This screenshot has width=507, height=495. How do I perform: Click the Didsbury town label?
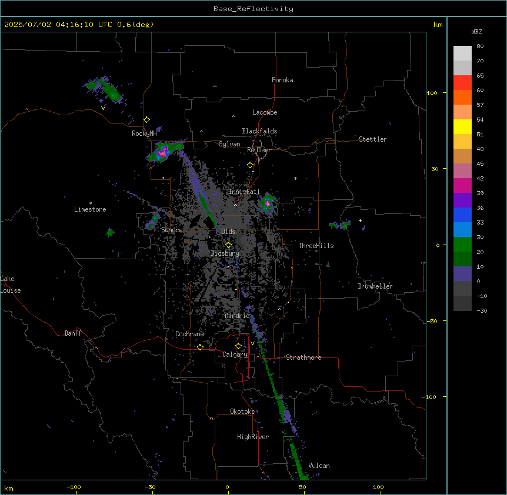click(x=225, y=253)
